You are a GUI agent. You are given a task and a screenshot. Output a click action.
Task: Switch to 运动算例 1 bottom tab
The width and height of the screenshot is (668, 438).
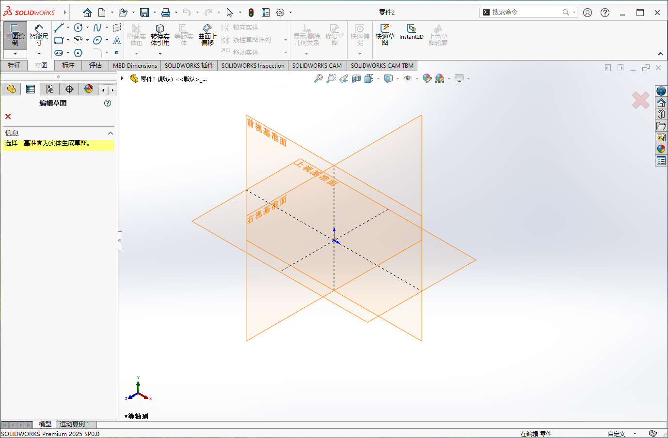tap(74, 424)
